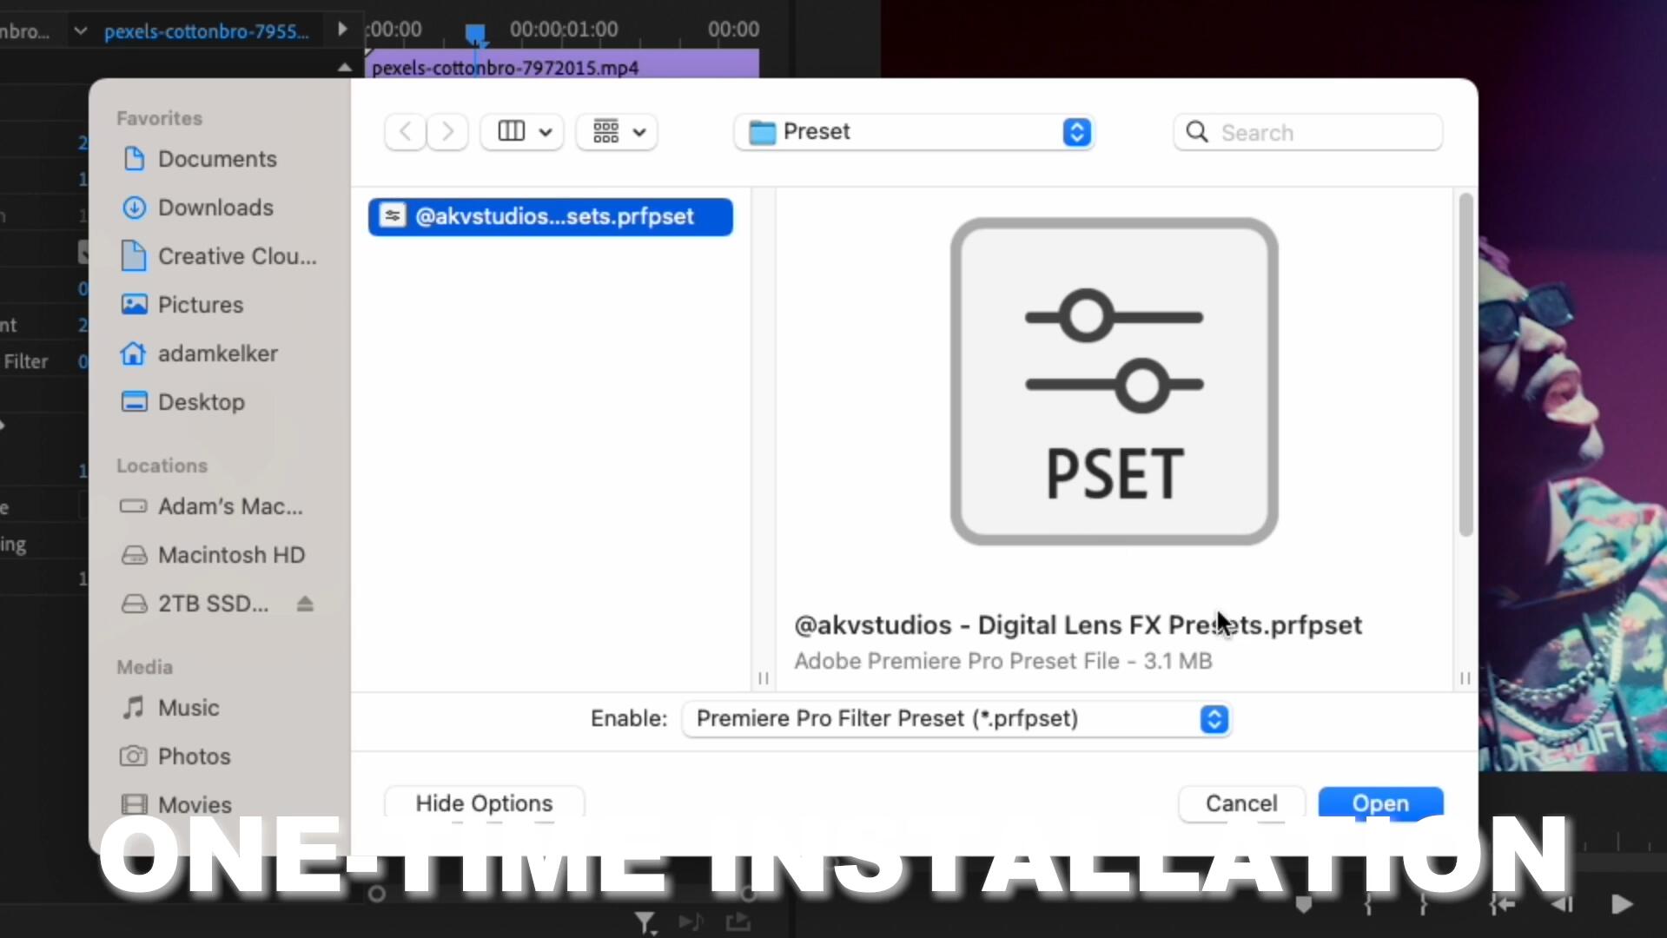
Task: Click play arrow beside the clip name
Action: click(342, 29)
